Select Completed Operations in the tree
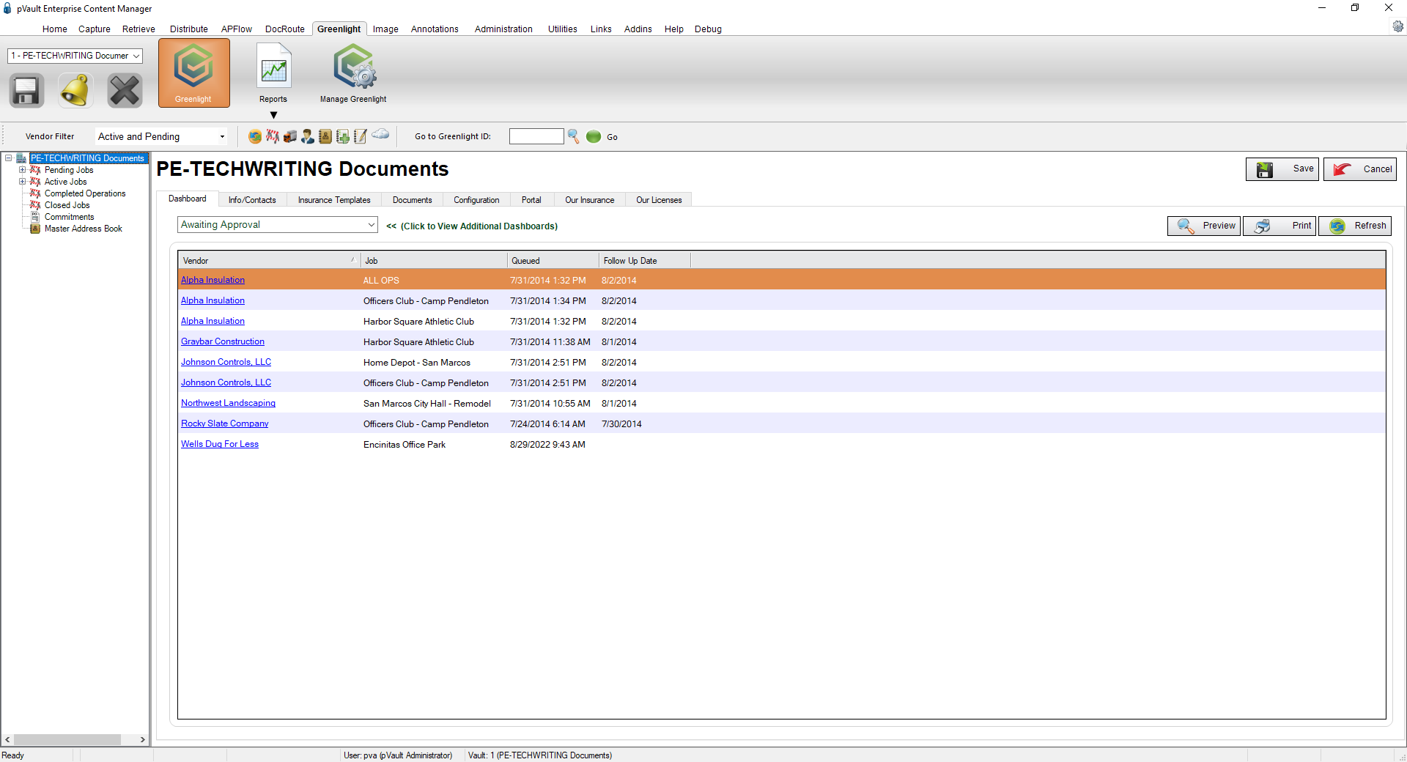This screenshot has height=762, width=1407. click(x=85, y=193)
